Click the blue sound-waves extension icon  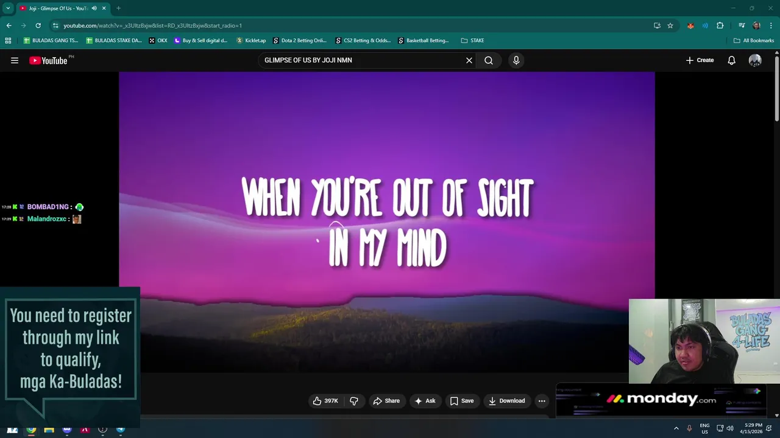[705, 26]
